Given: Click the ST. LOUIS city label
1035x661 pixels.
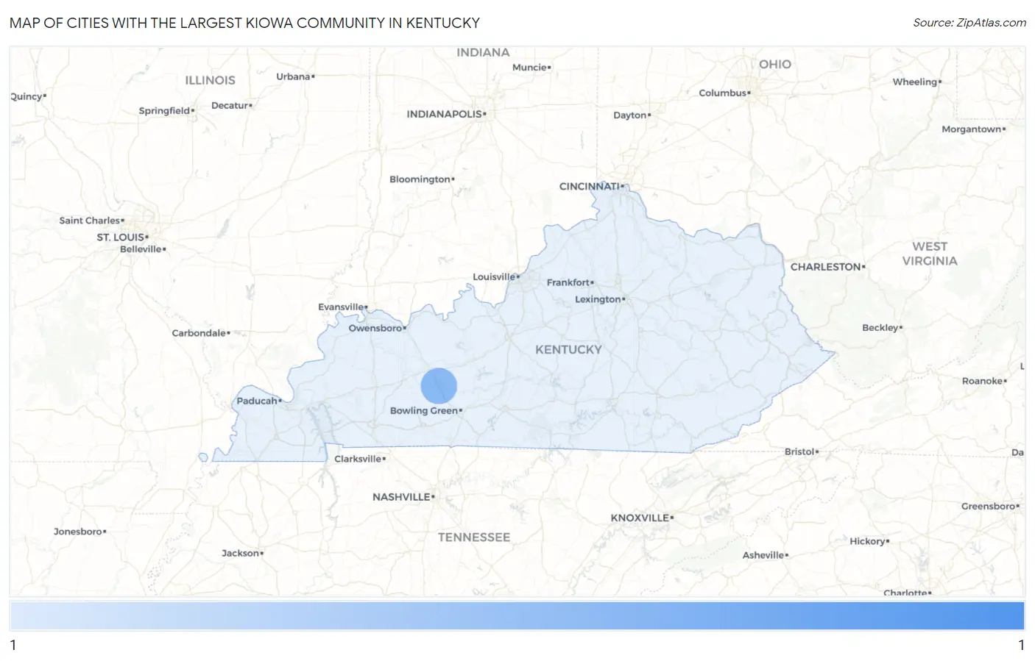Looking at the screenshot, I should point(121,237).
